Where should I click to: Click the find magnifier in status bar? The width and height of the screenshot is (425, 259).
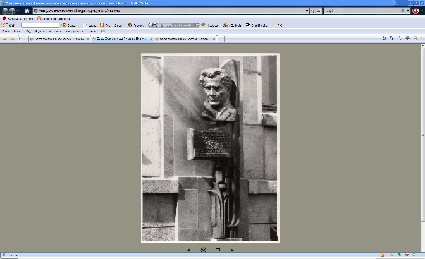click(4, 255)
